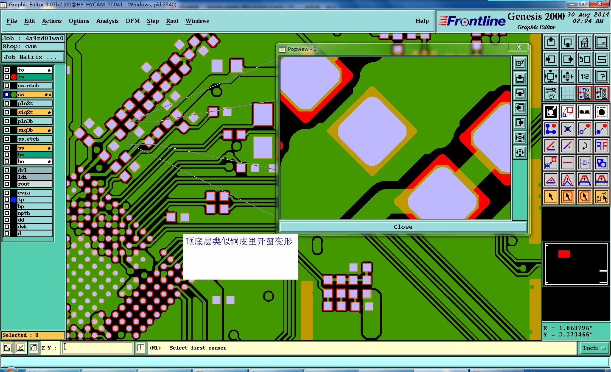
Task: Toggle checkbox for layer sig2t
Action: tap(7, 112)
